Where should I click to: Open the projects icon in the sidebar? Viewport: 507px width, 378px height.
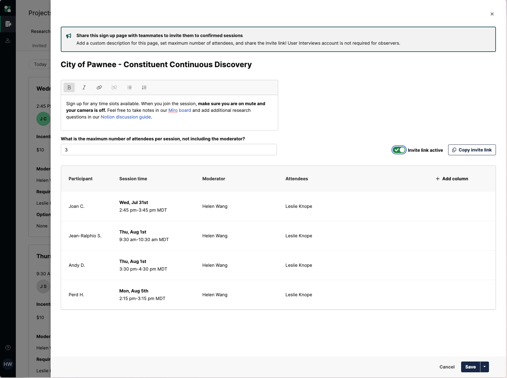[8, 24]
